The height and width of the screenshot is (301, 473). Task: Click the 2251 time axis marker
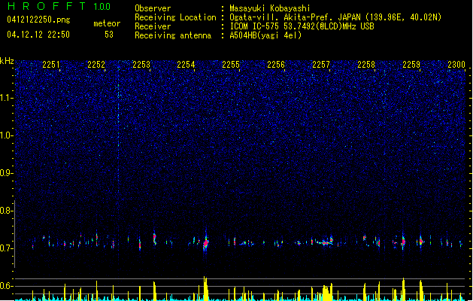(51, 65)
